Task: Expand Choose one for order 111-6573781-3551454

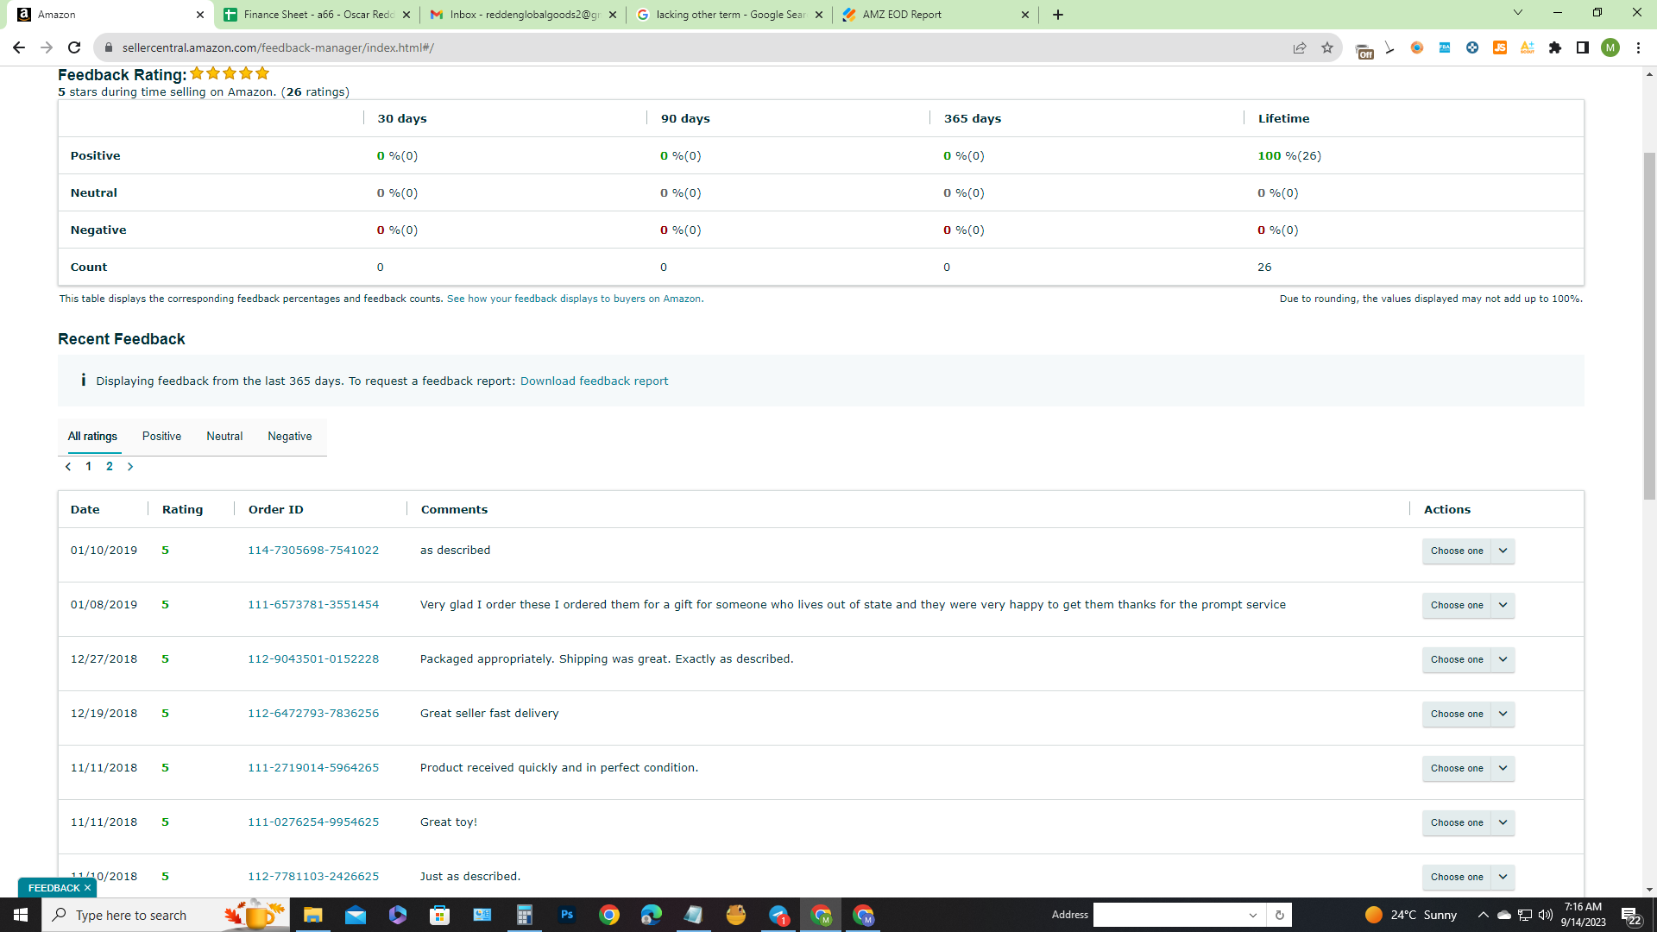Action: 1468,605
